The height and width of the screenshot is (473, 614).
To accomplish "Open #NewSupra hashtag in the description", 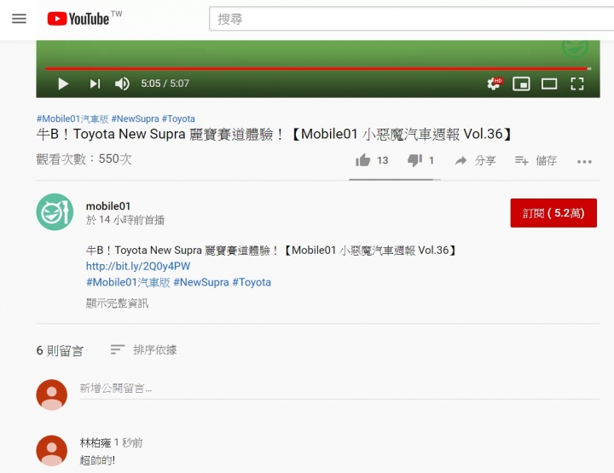I will tap(201, 282).
